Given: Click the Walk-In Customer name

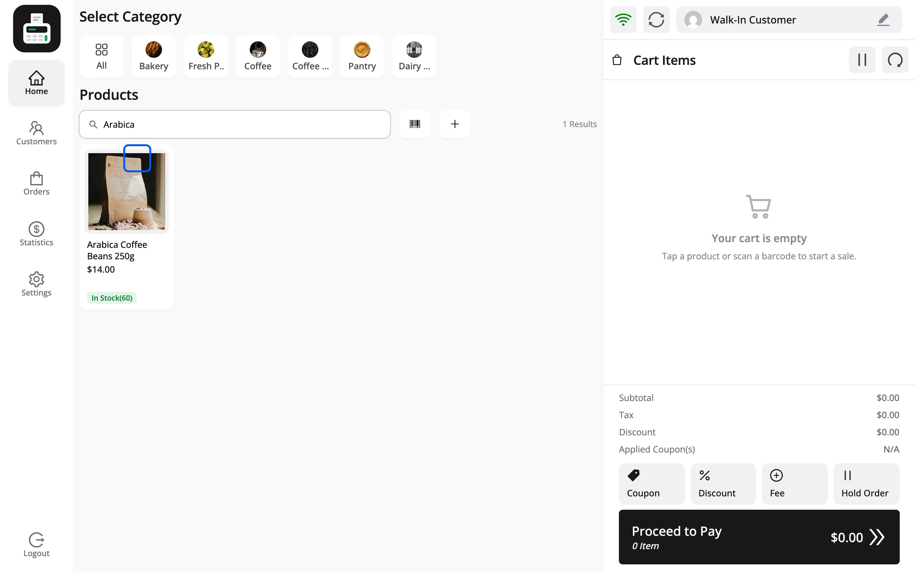Looking at the screenshot, I should (x=753, y=20).
